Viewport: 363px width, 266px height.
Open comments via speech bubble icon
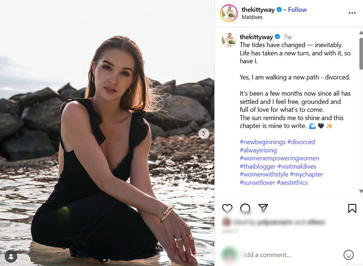tap(245, 208)
